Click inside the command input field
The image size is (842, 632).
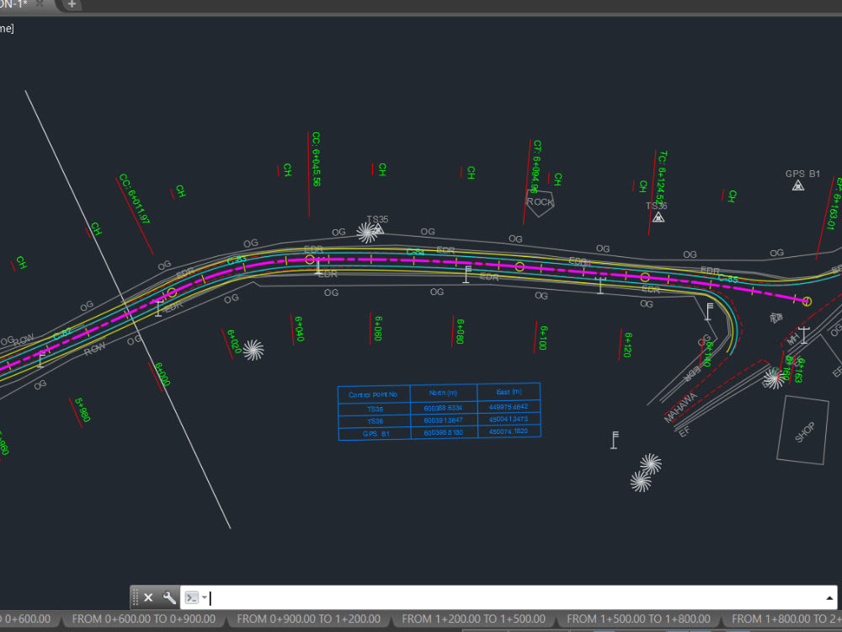pyautogui.click(x=379, y=597)
